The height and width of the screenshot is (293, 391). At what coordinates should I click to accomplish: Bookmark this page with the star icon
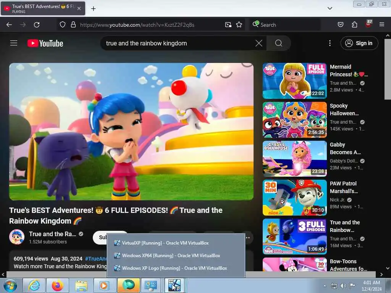(x=239, y=25)
